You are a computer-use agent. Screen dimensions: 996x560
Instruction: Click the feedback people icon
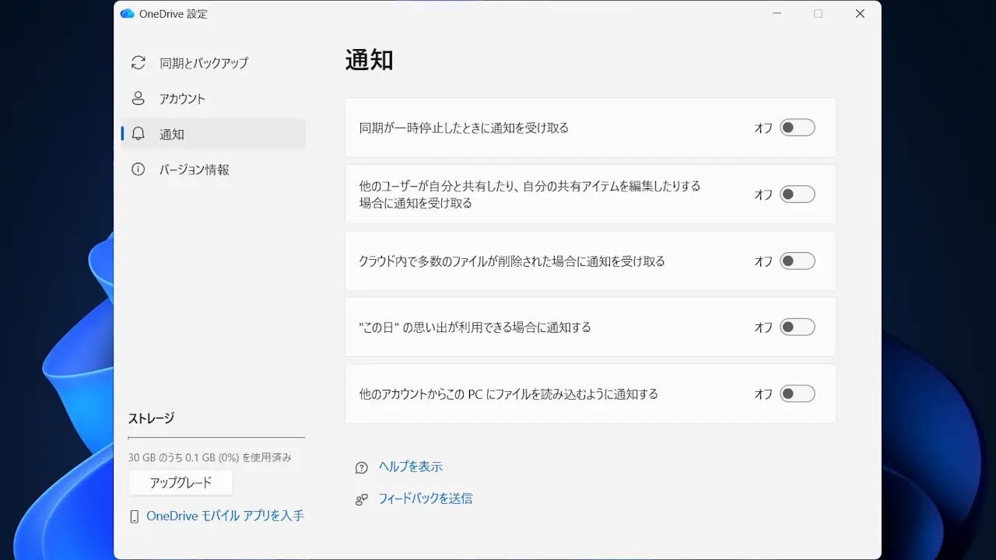coord(361,499)
